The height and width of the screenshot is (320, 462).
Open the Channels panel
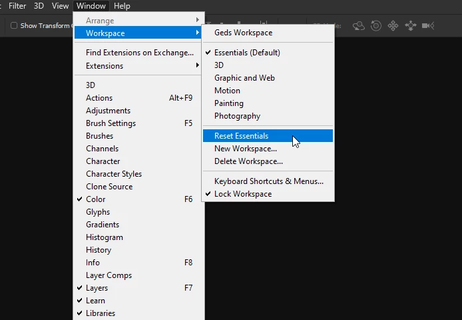138,149
